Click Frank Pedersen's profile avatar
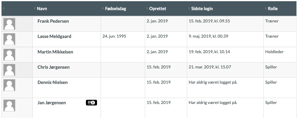Viewport: 298px width, 118px height. pyautogui.click(x=9, y=24)
